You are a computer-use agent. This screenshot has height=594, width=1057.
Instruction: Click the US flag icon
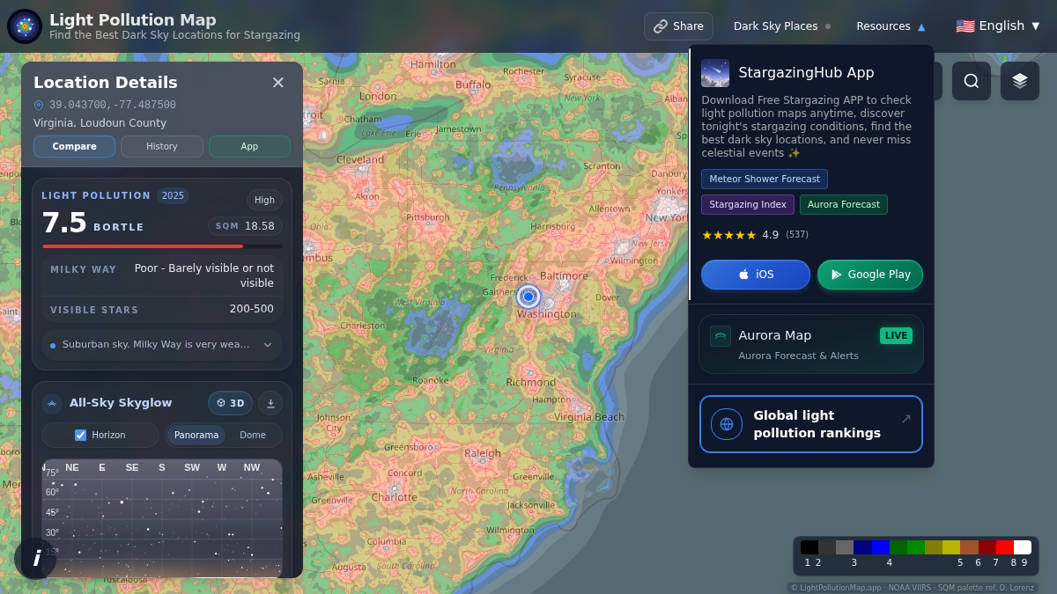click(x=965, y=26)
